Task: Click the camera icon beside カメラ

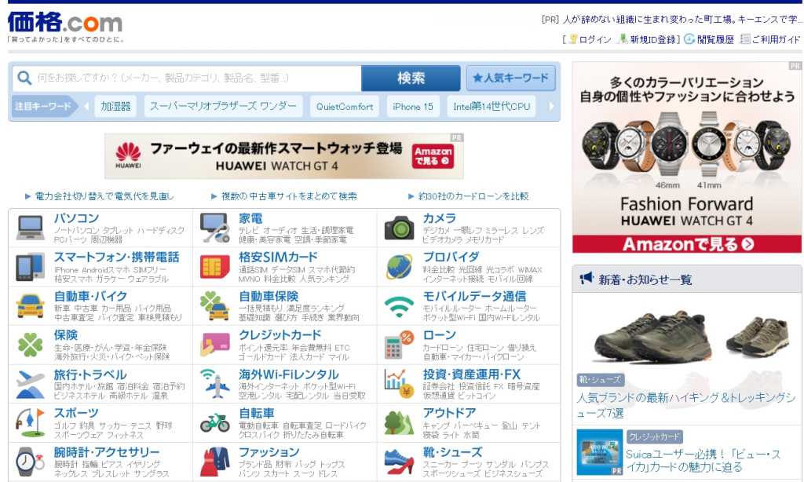Action: [x=399, y=228]
